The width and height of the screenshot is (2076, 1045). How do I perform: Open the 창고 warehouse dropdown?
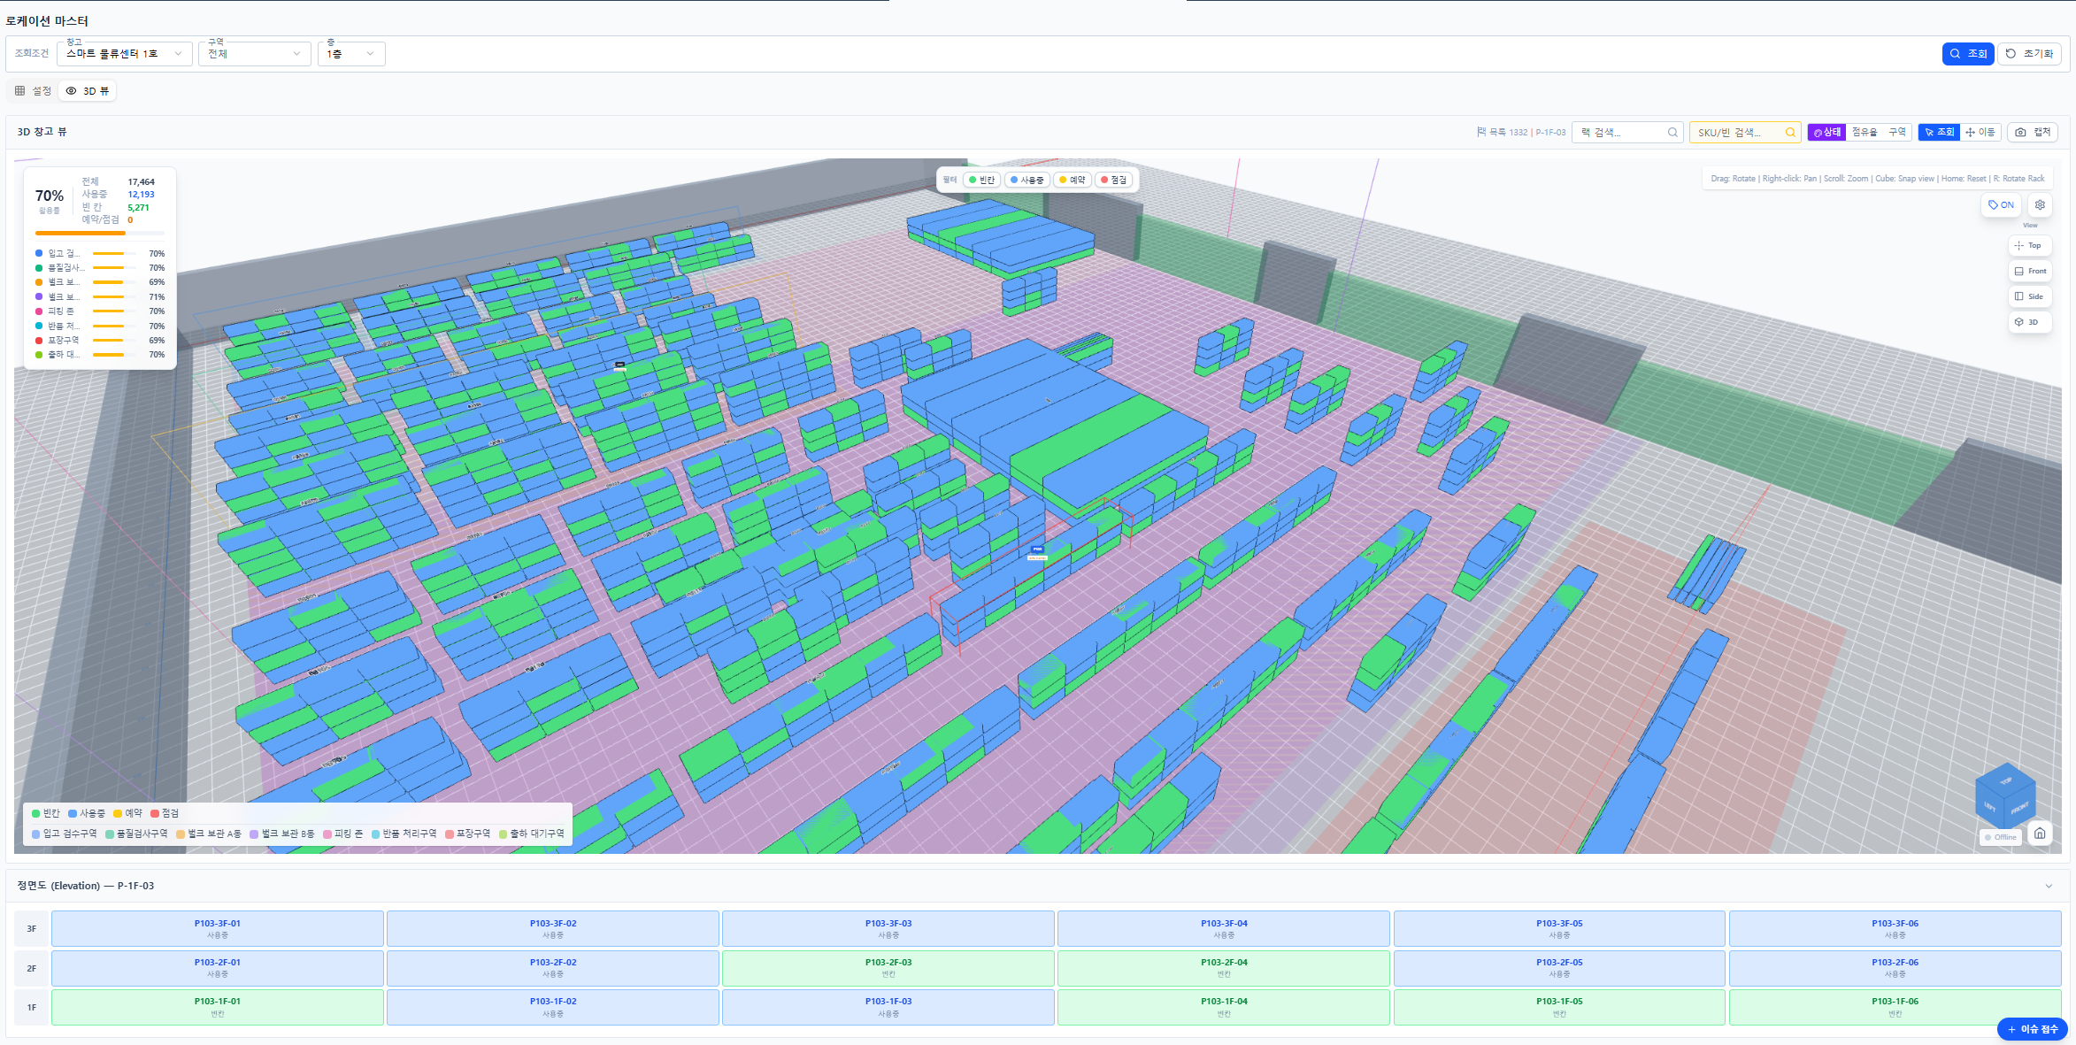pos(124,54)
